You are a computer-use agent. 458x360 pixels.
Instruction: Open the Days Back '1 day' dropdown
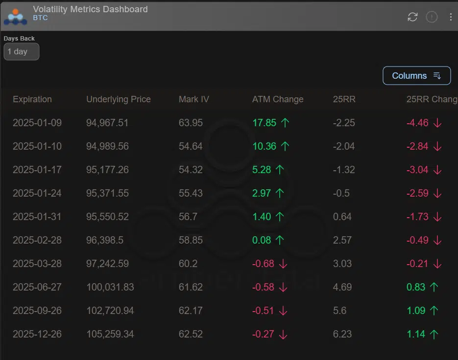tap(22, 52)
